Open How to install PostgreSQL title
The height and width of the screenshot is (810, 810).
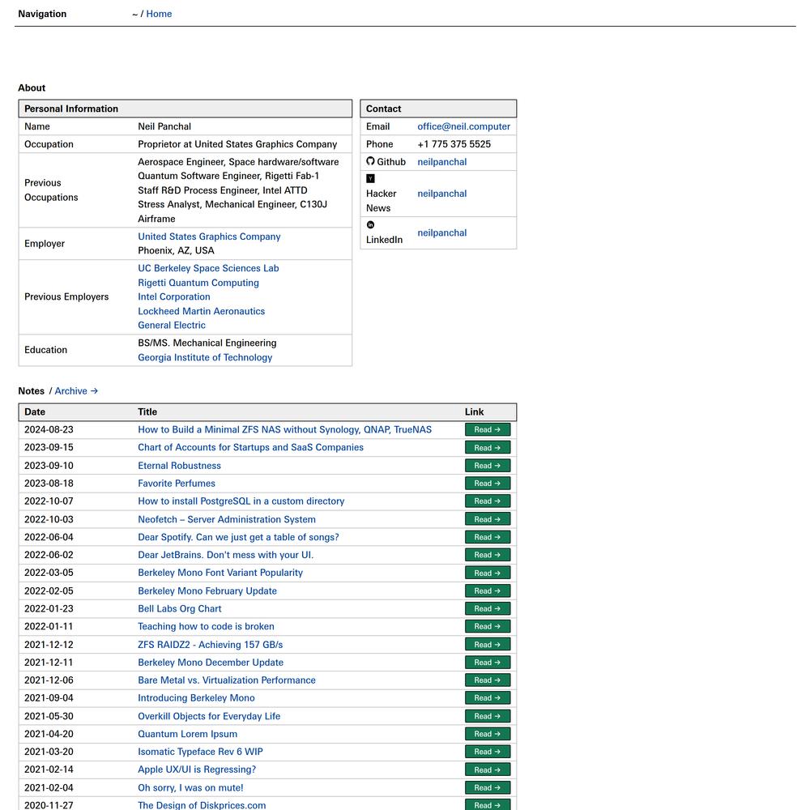pyautogui.click(x=241, y=501)
